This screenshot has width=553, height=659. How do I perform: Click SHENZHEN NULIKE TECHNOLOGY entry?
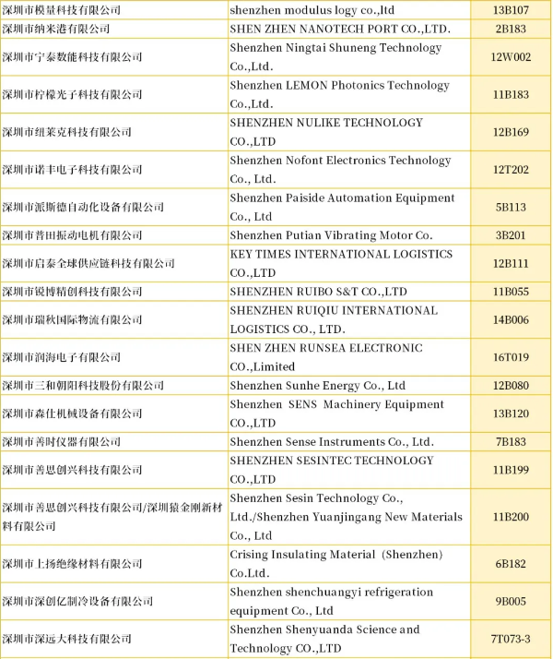tap(326, 132)
